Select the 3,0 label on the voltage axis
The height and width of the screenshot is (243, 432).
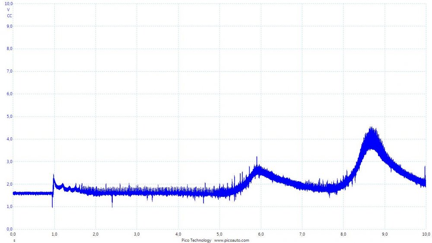(x=9, y=161)
